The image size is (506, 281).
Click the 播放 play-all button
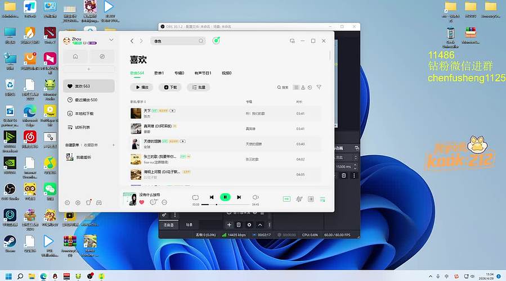(142, 87)
